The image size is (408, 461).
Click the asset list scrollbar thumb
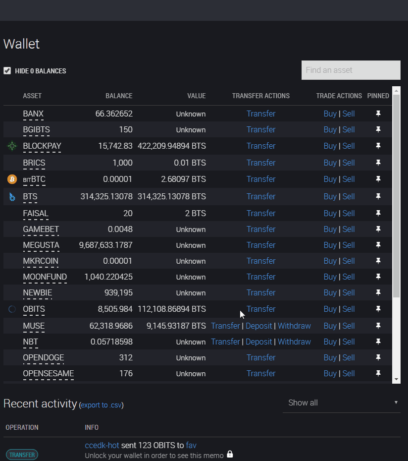pyautogui.click(x=396, y=196)
